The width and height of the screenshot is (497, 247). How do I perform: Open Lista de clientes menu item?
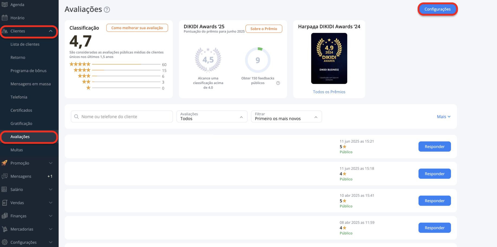(25, 44)
